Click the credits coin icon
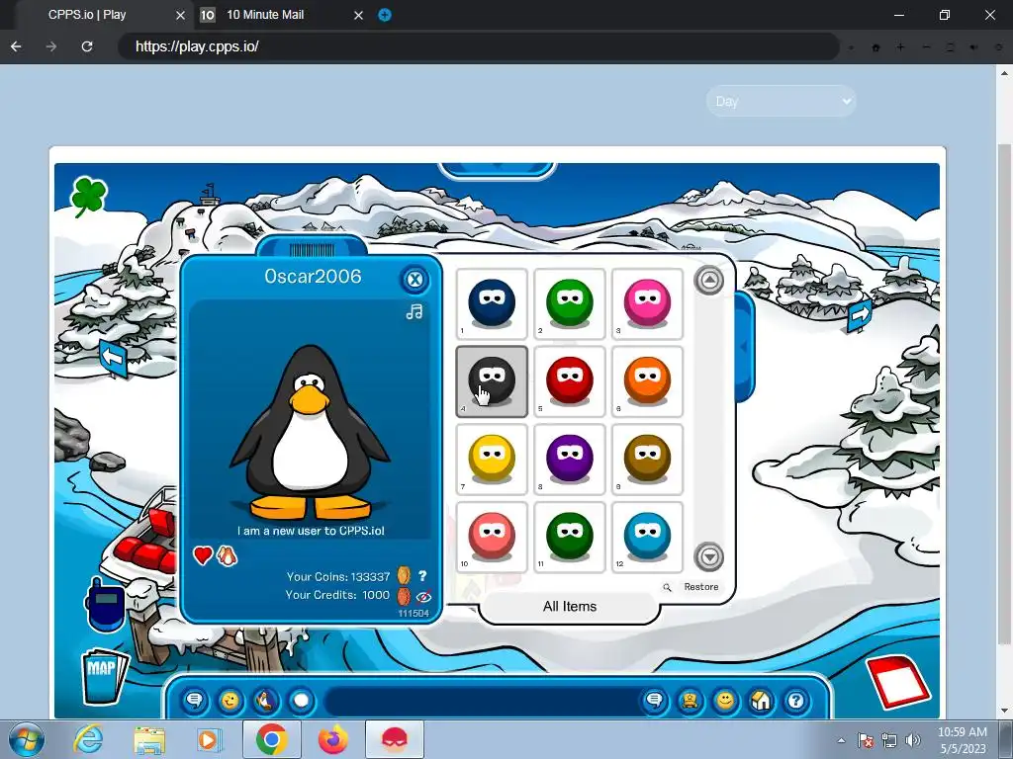The width and height of the screenshot is (1013, 759). coord(404,596)
